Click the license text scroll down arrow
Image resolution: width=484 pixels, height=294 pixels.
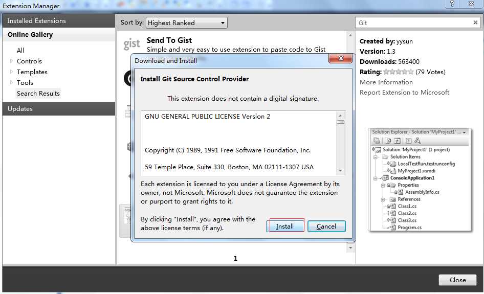[x=340, y=171]
